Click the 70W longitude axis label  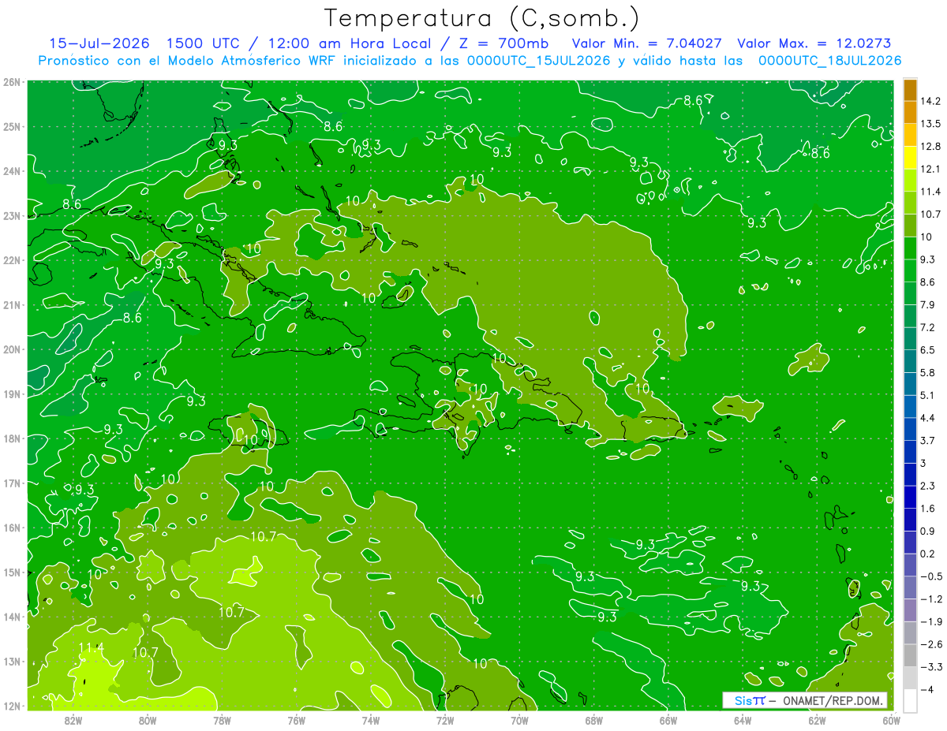(x=519, y=719)
